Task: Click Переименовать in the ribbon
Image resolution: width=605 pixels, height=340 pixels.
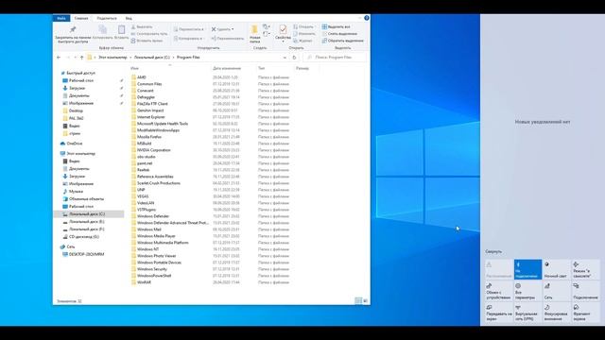Action: (x=228, y=39)
